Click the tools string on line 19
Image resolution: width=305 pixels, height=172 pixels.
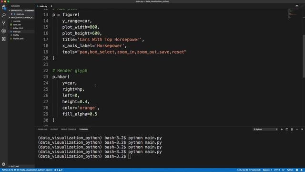(x=132, y=52)
